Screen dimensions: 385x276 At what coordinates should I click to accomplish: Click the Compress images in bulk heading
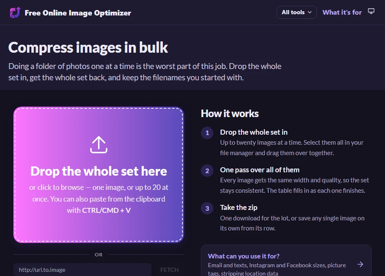coord(88,47)
